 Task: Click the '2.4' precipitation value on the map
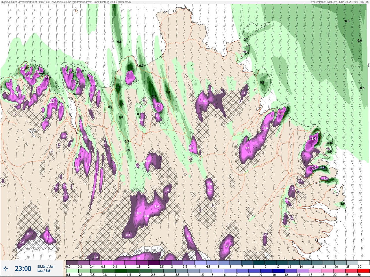[314, 138]
